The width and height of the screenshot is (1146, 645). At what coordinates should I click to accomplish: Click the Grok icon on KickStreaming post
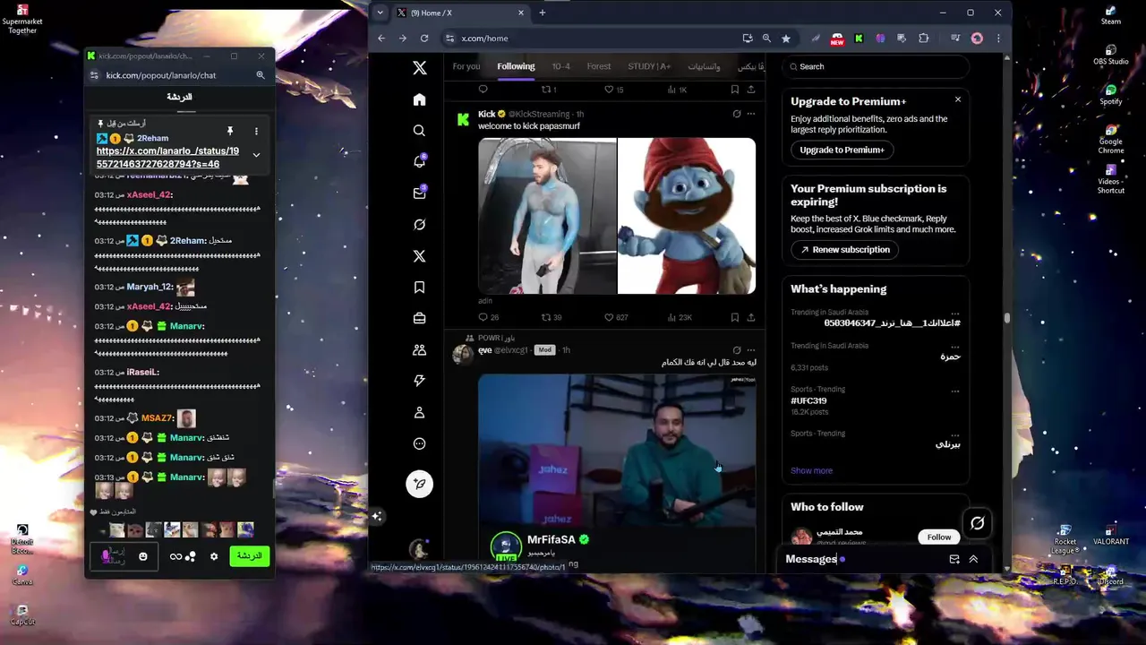pos(737,114)
